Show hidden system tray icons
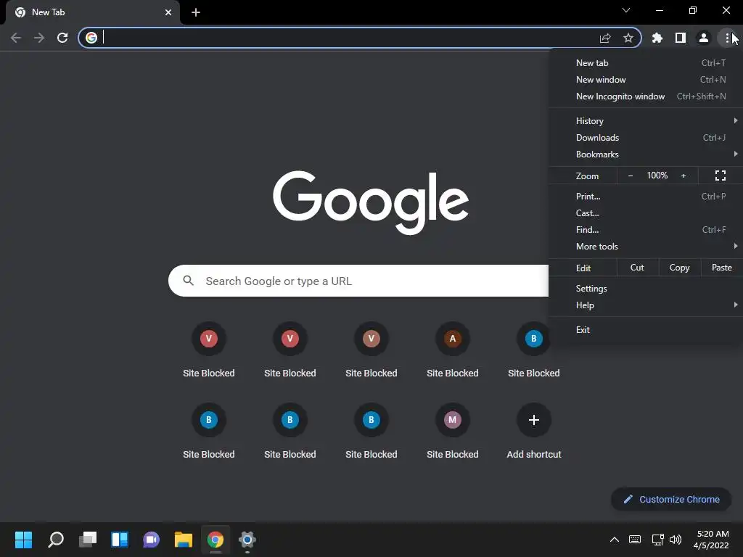Image resolution: width=743 pixels, height=557 pixels. click(614, 540)
